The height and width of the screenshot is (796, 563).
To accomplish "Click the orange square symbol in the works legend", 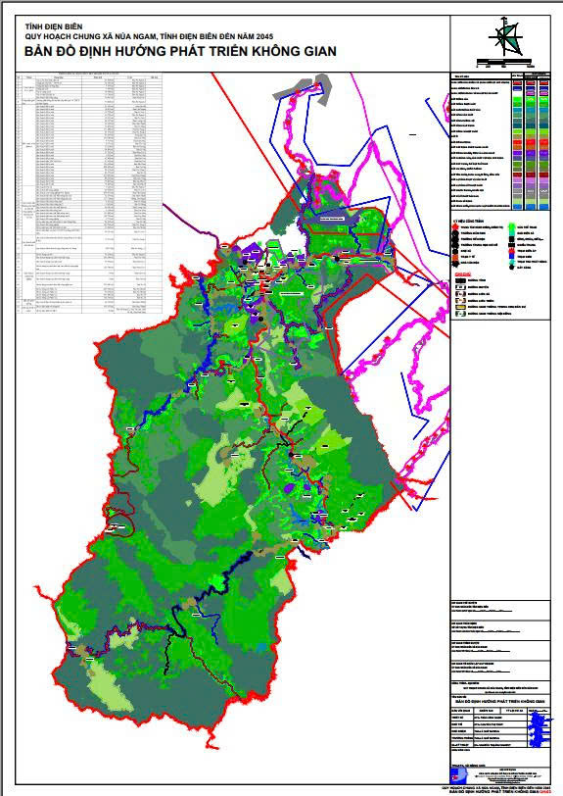I will pos(455,257).
